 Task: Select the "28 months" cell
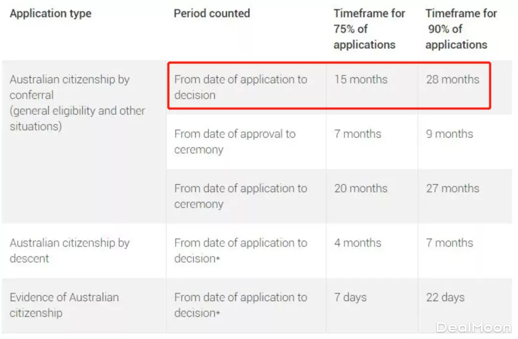(452, 79)
